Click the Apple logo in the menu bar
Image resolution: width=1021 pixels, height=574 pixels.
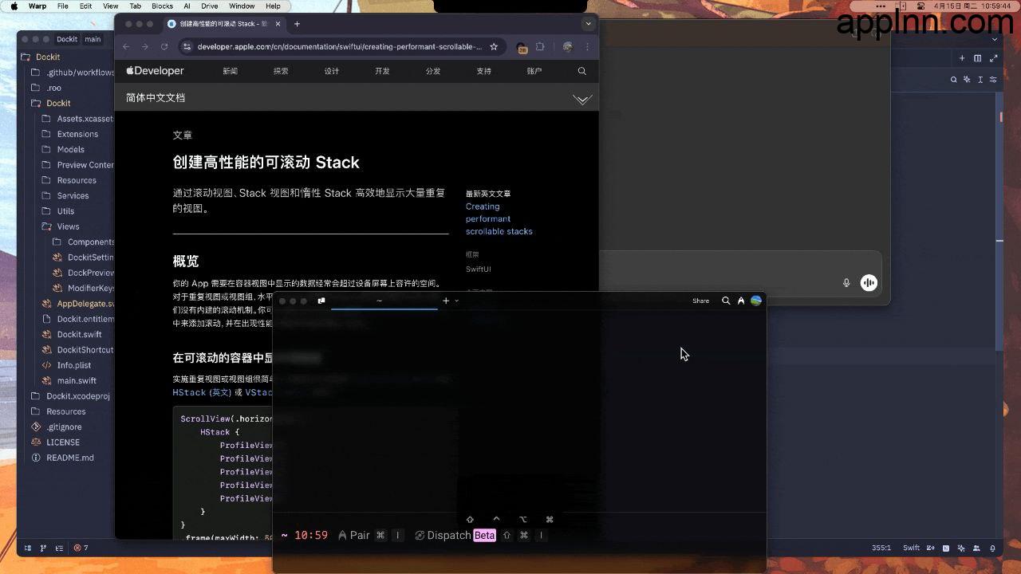tap(14, 6)
